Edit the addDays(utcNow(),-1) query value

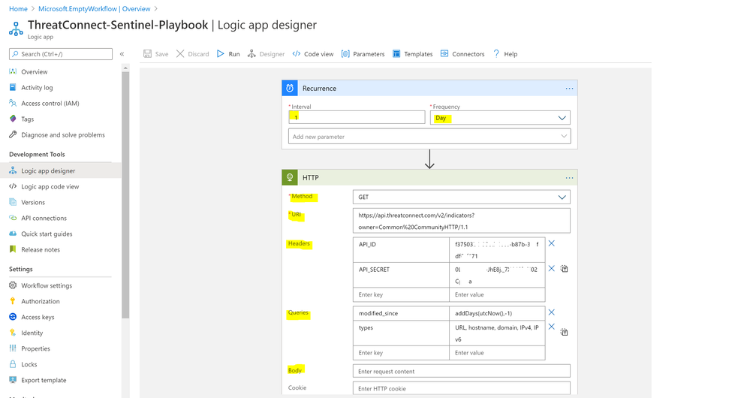click(x=497, y=313)
